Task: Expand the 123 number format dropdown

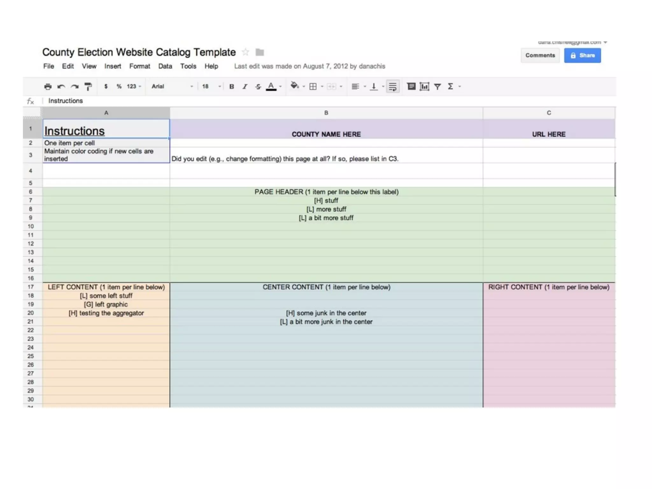Action: 134,87
